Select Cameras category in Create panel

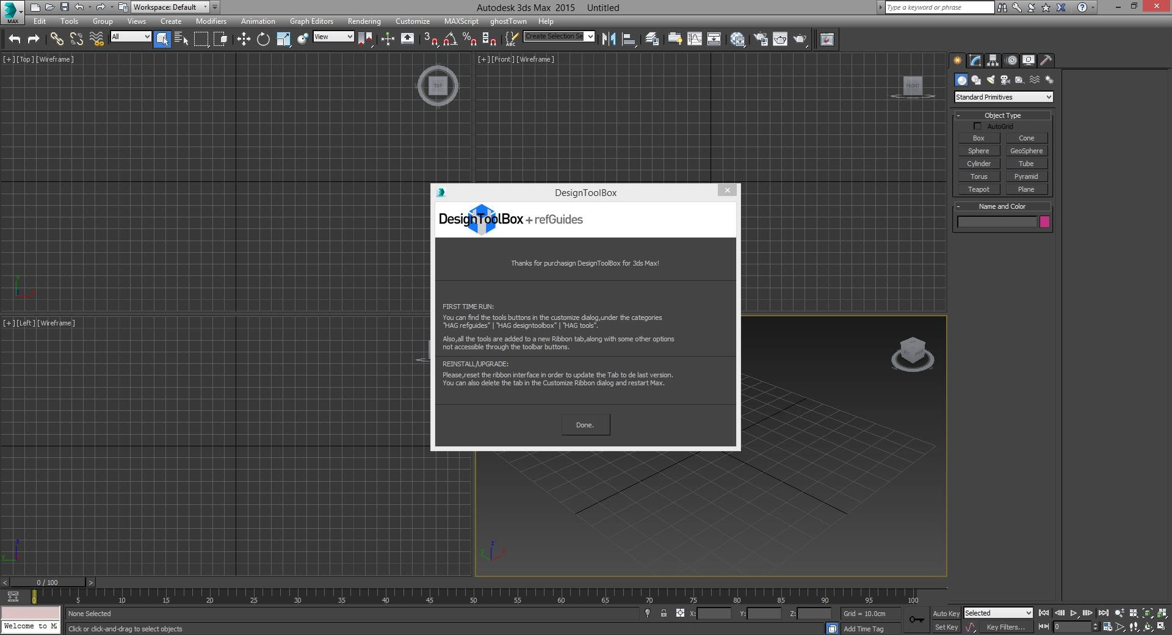1005,80
